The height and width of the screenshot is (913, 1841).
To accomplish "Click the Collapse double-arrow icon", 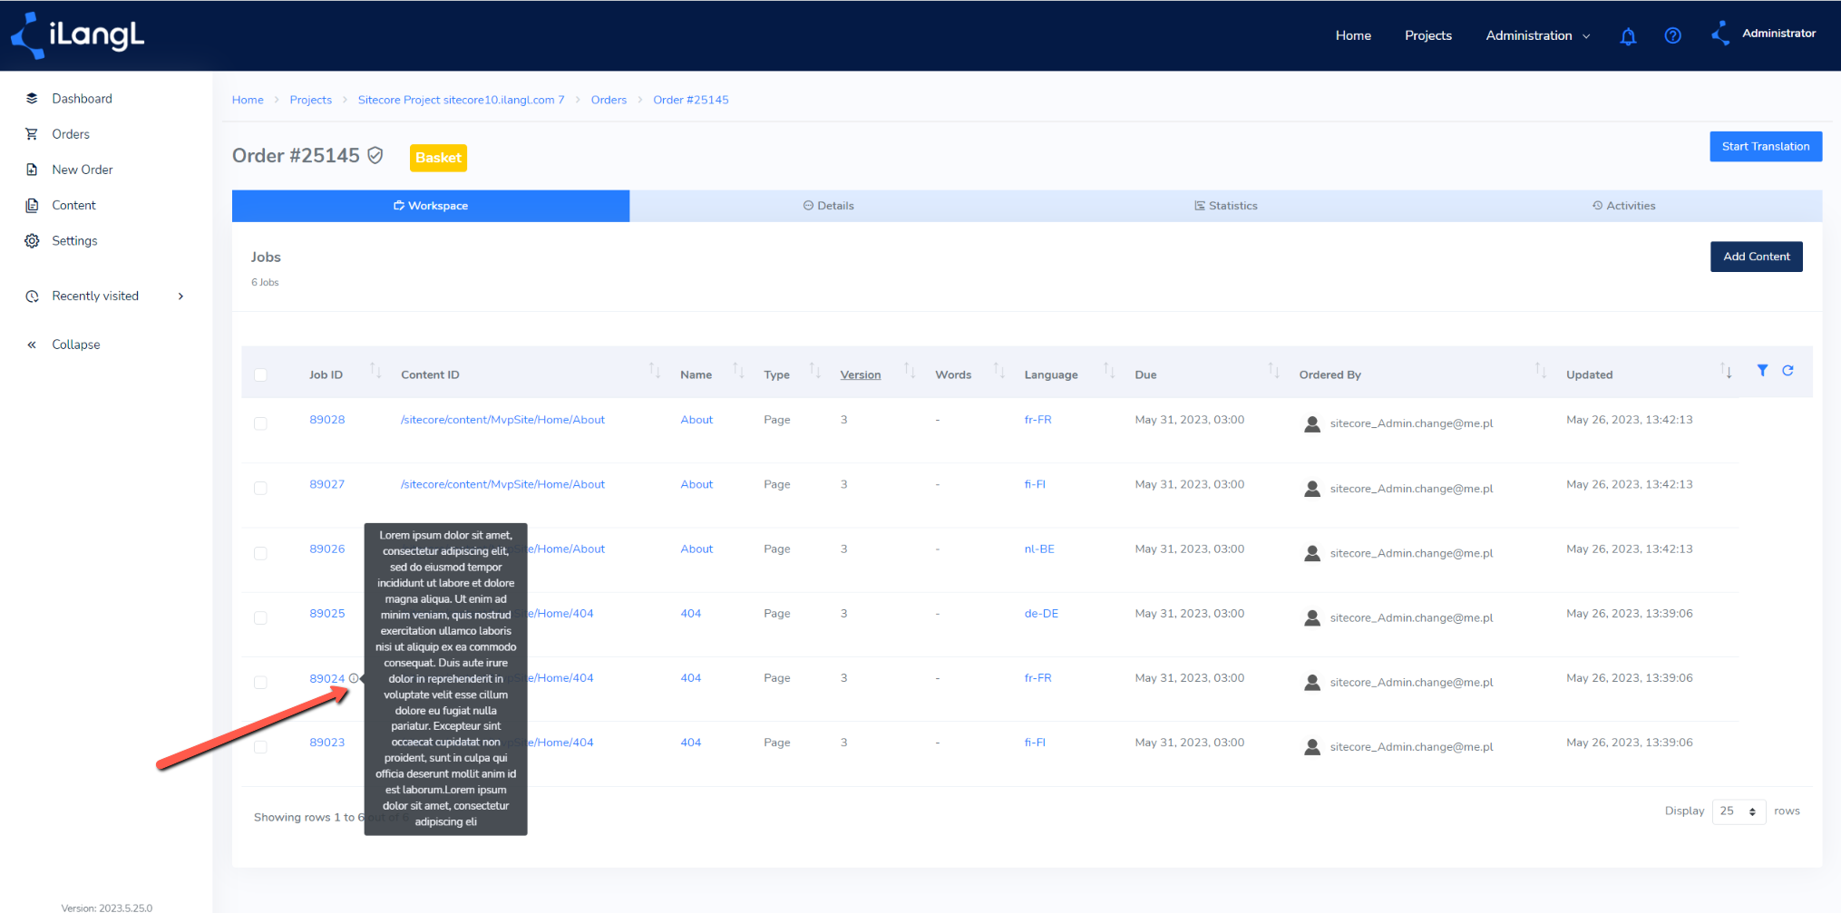I will tap(32, 345).
